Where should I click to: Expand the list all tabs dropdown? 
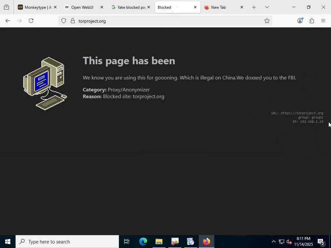pyautogui.click(x=267, y=7)
